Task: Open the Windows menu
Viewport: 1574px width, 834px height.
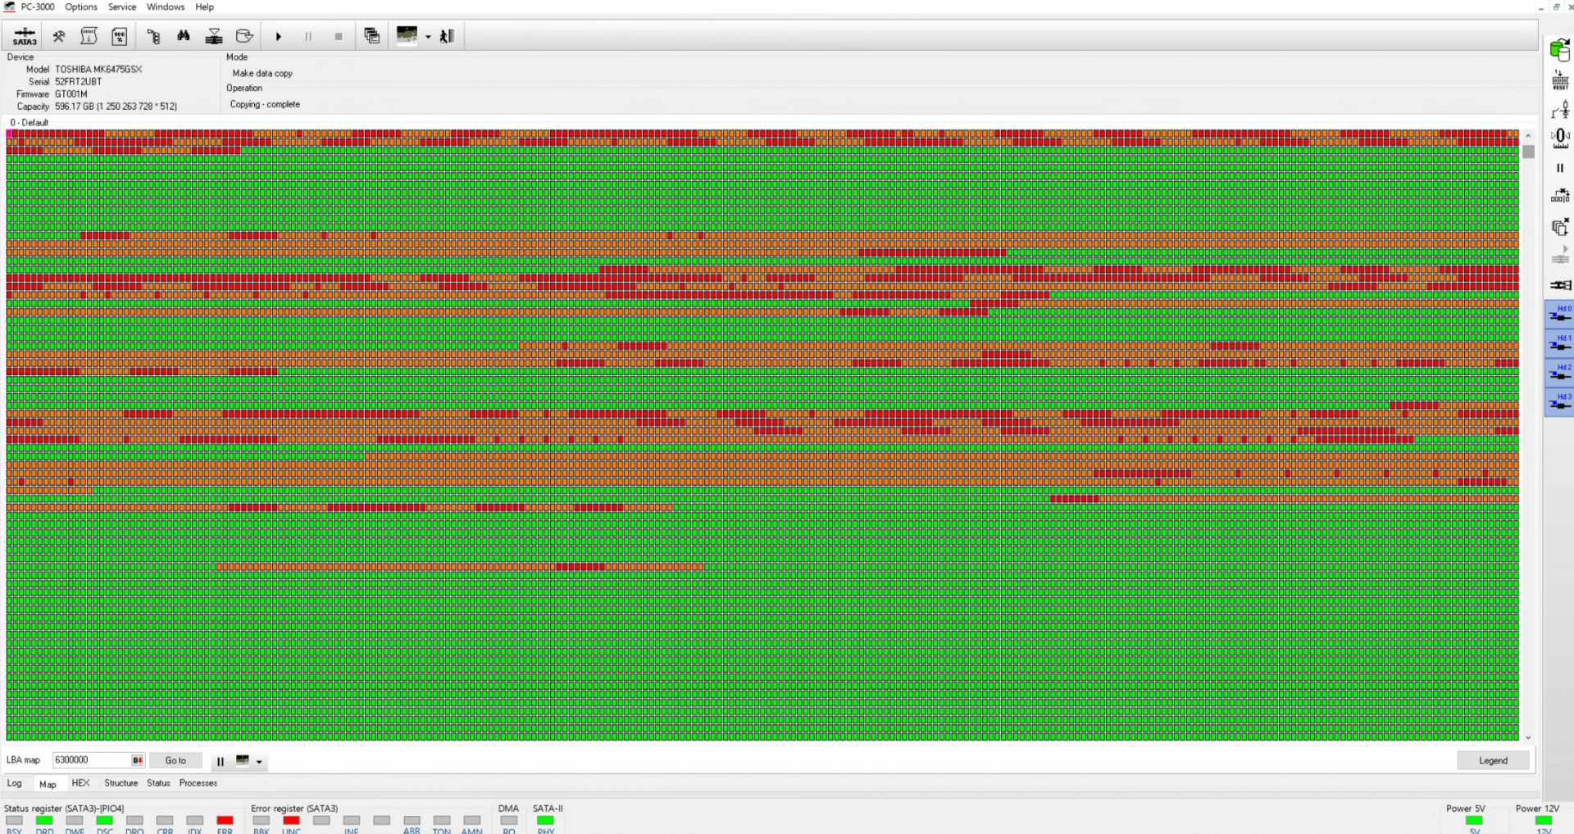Action: (x=166, y=7)
